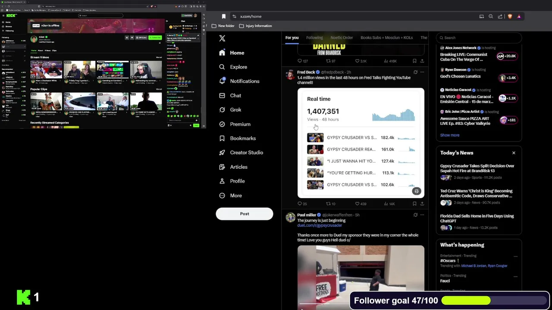This screenshot has height=310, width=552.
Task: Switch to the For you tab
Action: coord(292,37)
